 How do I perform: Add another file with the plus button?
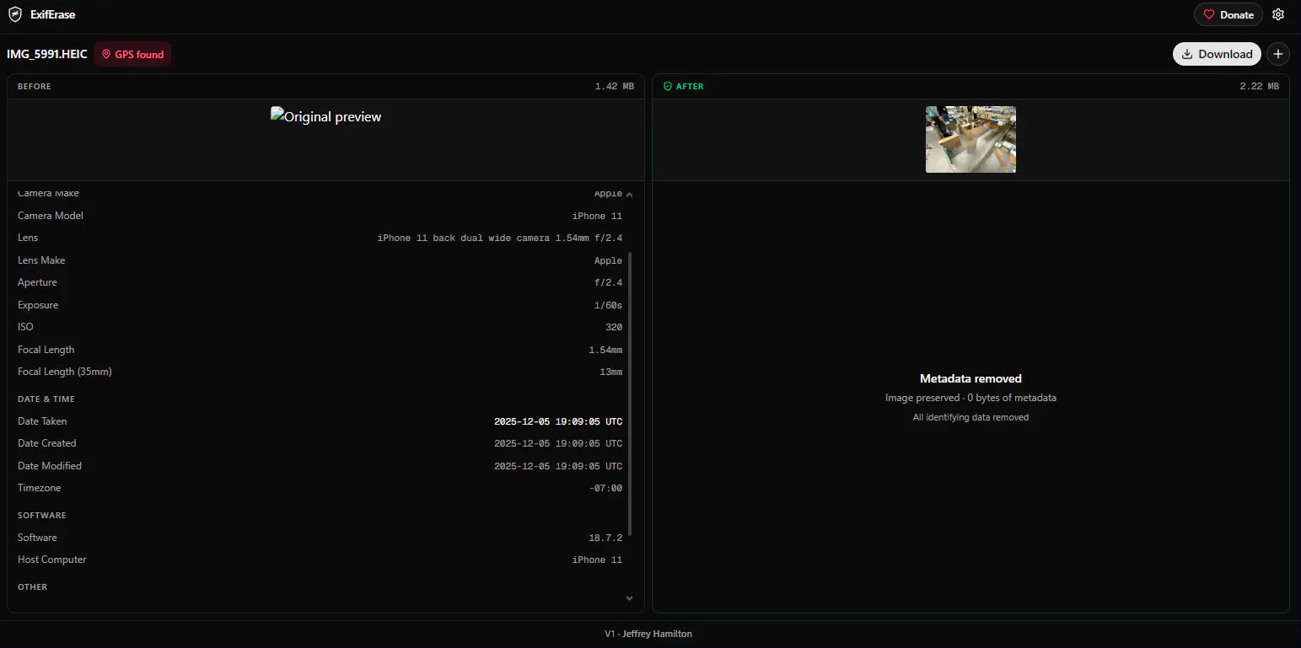point(1278,54)
